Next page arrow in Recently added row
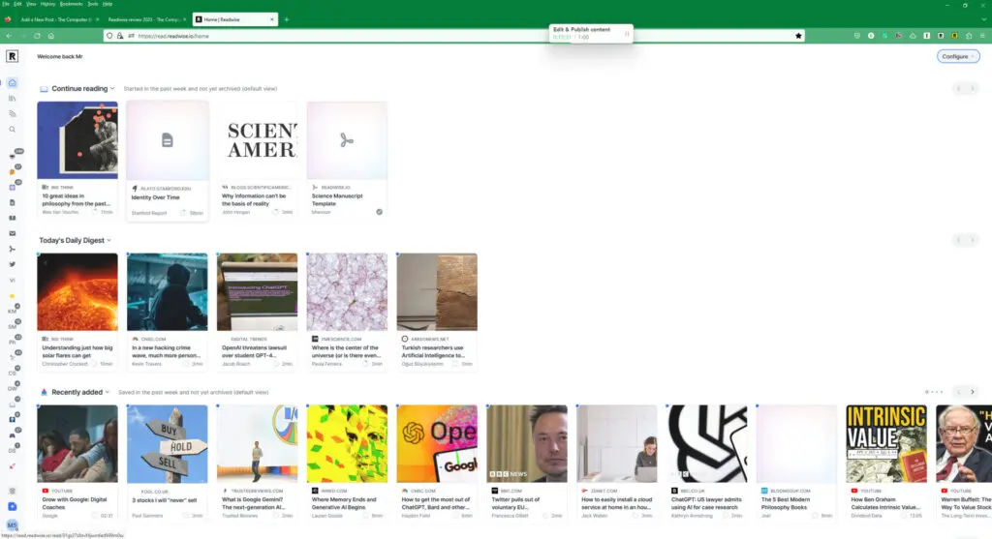Viewport: 992px width, 539px height. [973, 392]
